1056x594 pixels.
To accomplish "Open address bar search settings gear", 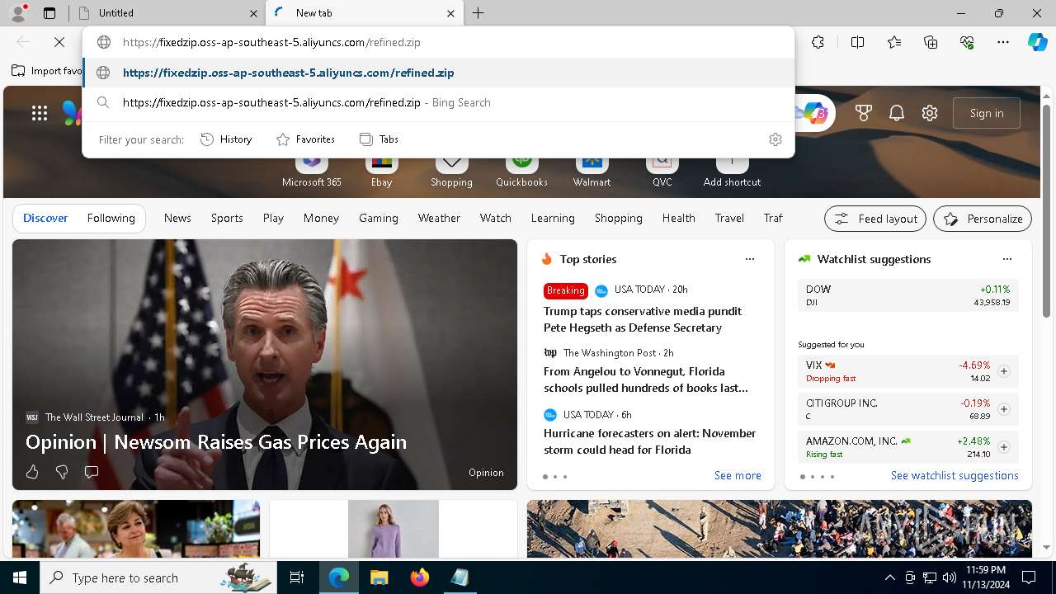I will click(775, 139).
